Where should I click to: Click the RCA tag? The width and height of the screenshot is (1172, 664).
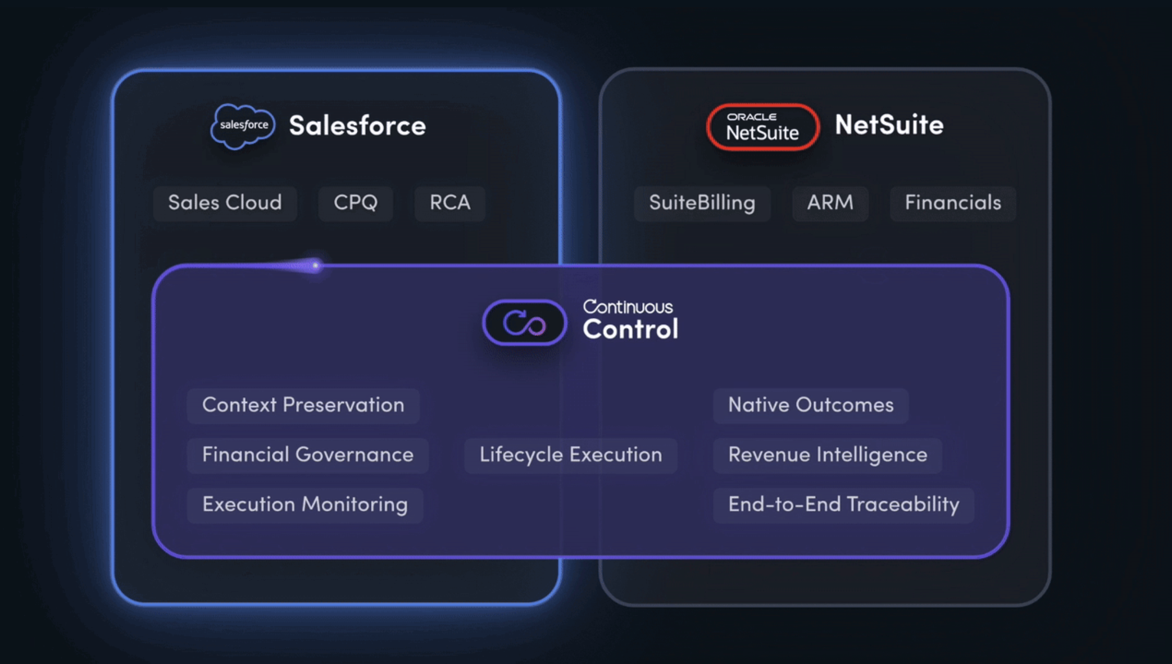[449, 203]
